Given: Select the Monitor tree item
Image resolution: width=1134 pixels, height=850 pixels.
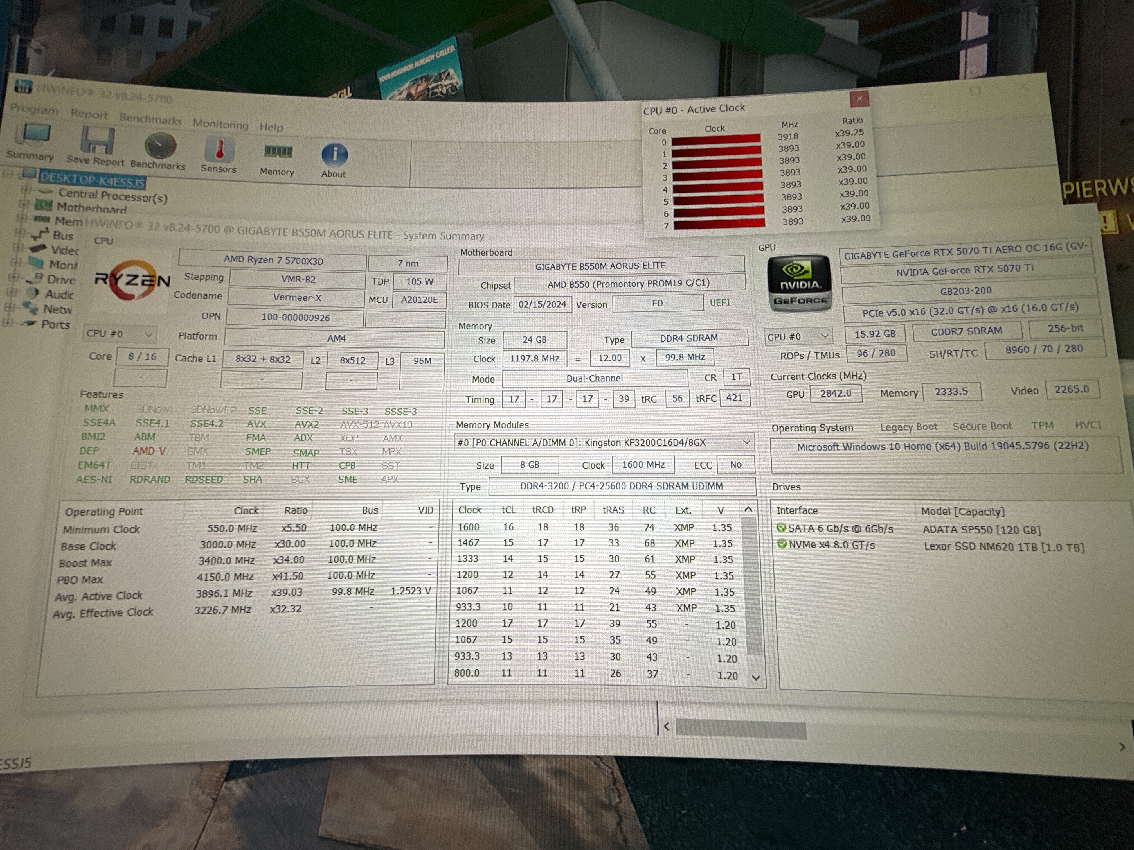Looking at the screenshot, I should 64,265.
